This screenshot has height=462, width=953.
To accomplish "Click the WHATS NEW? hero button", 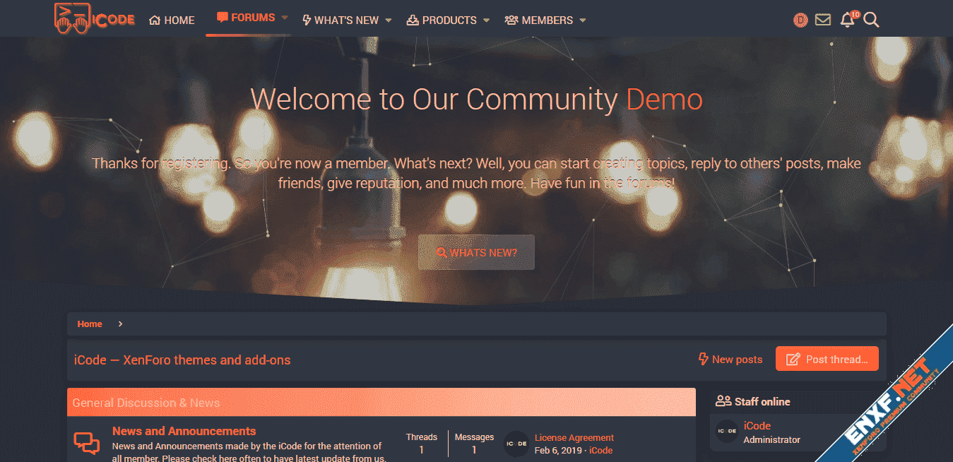I will 477,252.
